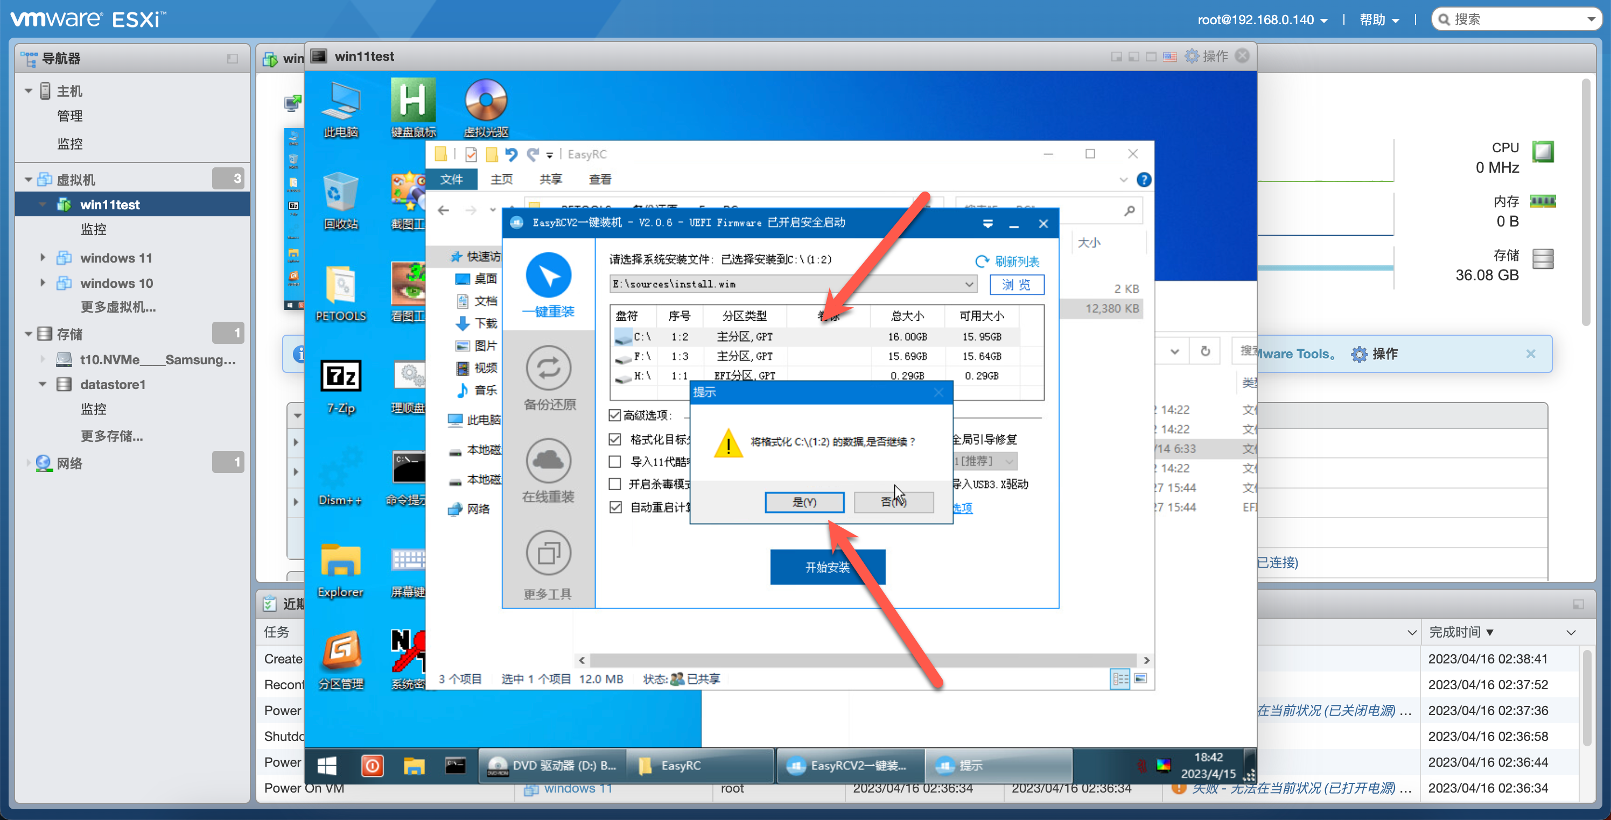Select 一键重装 in the EasyRCV2 sidebar

549,285
